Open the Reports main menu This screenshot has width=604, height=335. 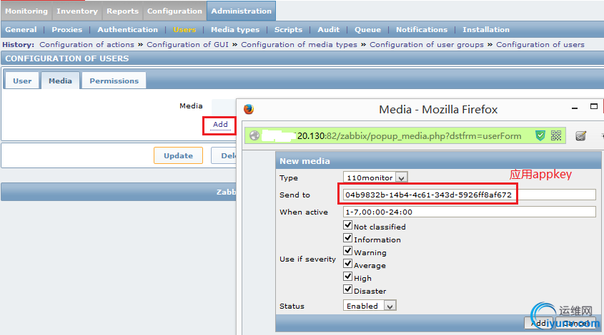coord(122,11)
